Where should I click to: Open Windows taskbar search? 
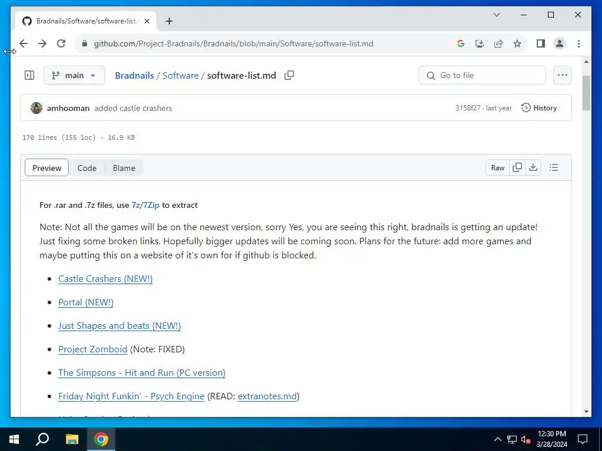(42, 439)
